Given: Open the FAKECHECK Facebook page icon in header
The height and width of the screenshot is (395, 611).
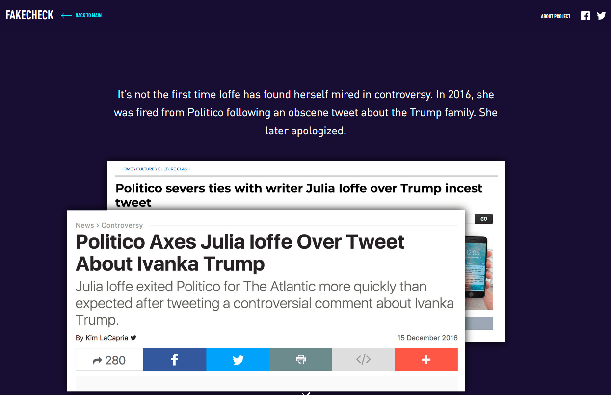Looking at the screenshot, I should [x=585, y=16].
